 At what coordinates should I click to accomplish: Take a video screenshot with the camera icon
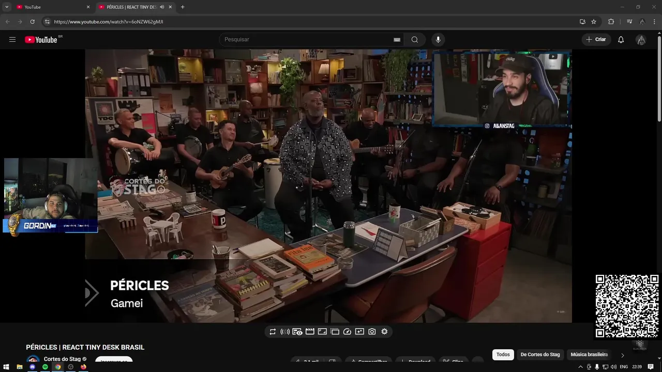point(372,332)
